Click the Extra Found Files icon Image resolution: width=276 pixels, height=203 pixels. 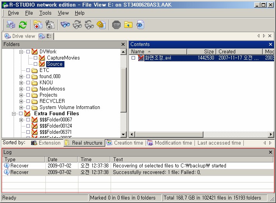coord(27,113)
